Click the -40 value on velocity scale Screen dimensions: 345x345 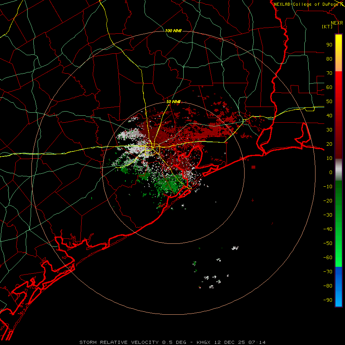pyautogui.click(x=328, y=229)
